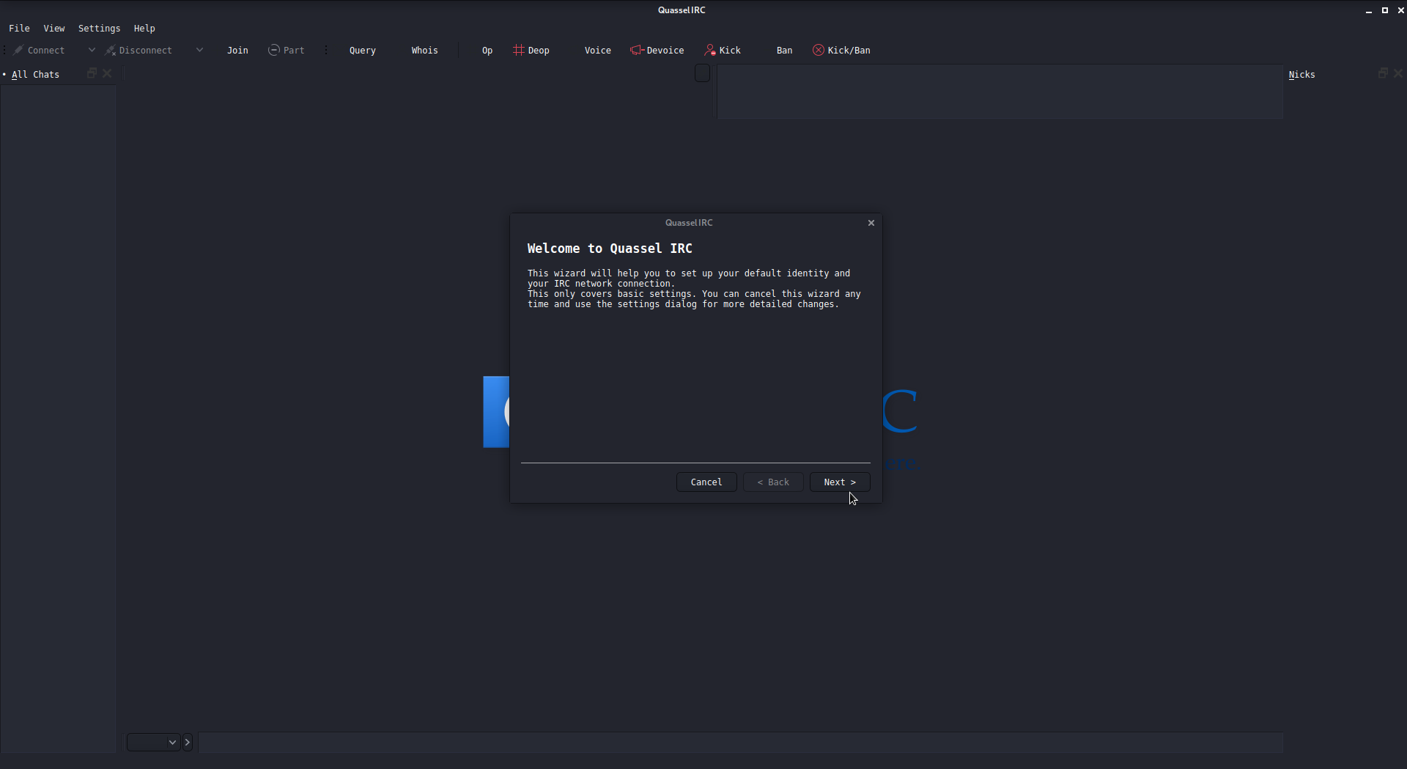Close the All Chats panel
This screenshot has height=769, width=1407.
107,73
